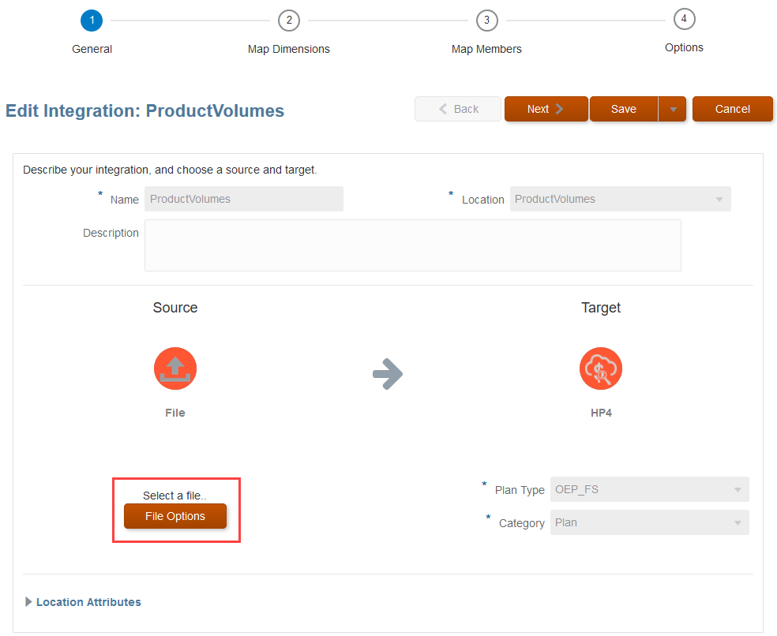Click the gray source-to-target arrow icon
Image resolution: width=777 pixels, height=636 pixels.
[x=388, y=374]
